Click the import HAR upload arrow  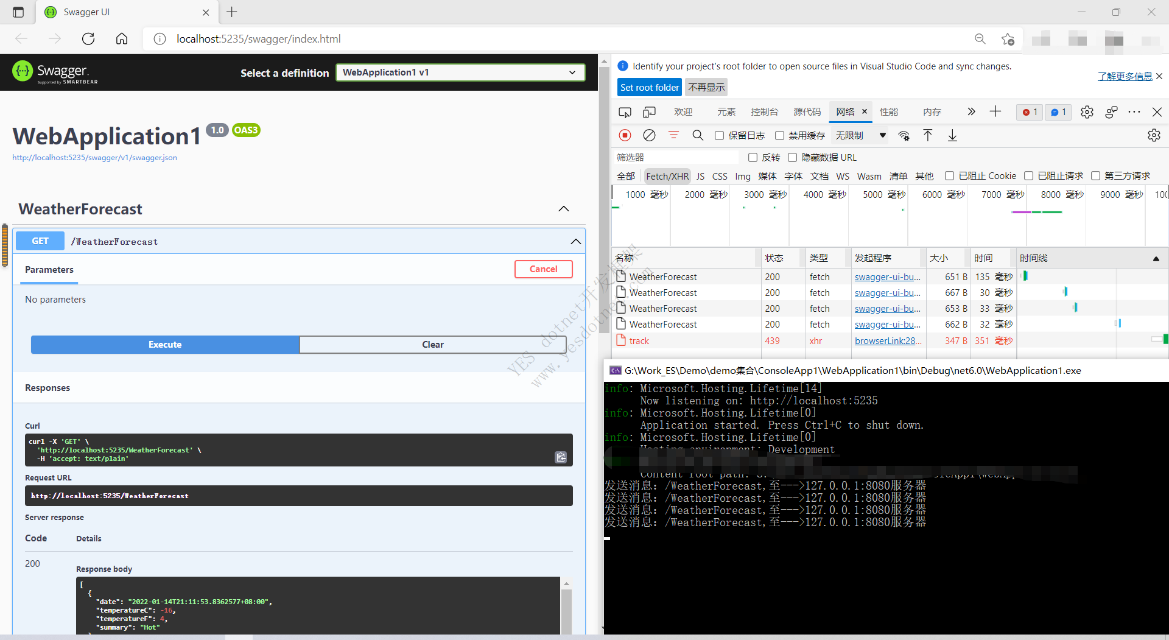(x=928, y=135)
